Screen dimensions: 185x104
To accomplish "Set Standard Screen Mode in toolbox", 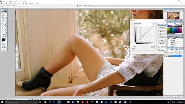I will coord(3,47).
